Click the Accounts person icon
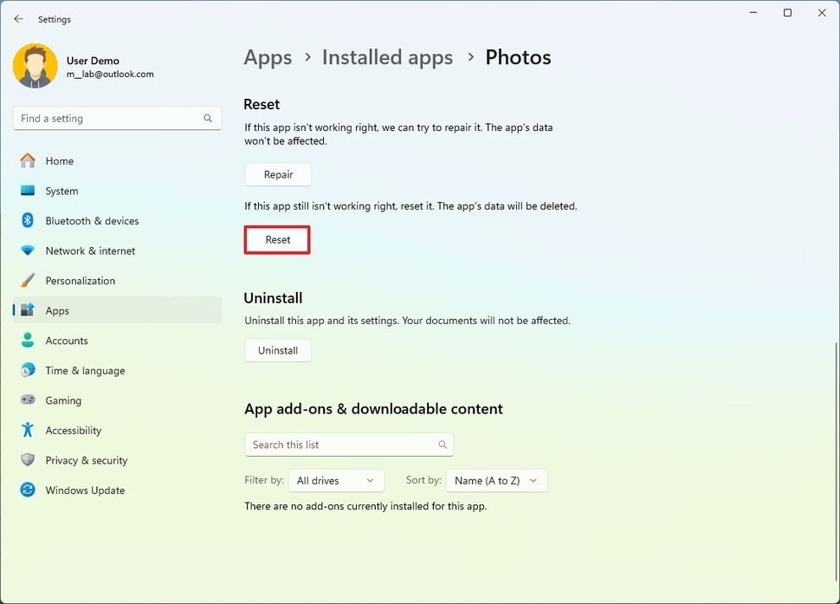This screenshot has width=840, height=604. [28, 340]
